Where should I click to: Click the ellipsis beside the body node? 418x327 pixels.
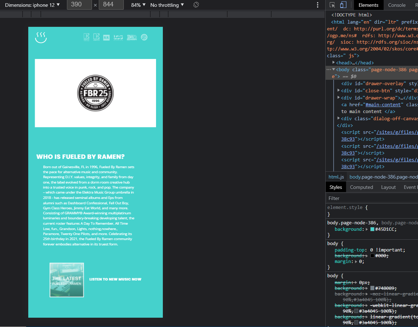point(329,69)
